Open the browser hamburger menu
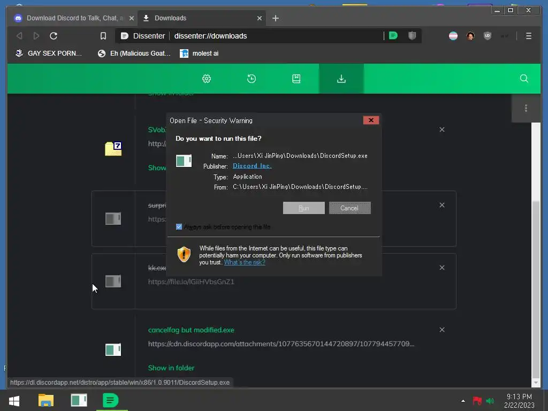This screenshot has width=548, height=411. 528,36
